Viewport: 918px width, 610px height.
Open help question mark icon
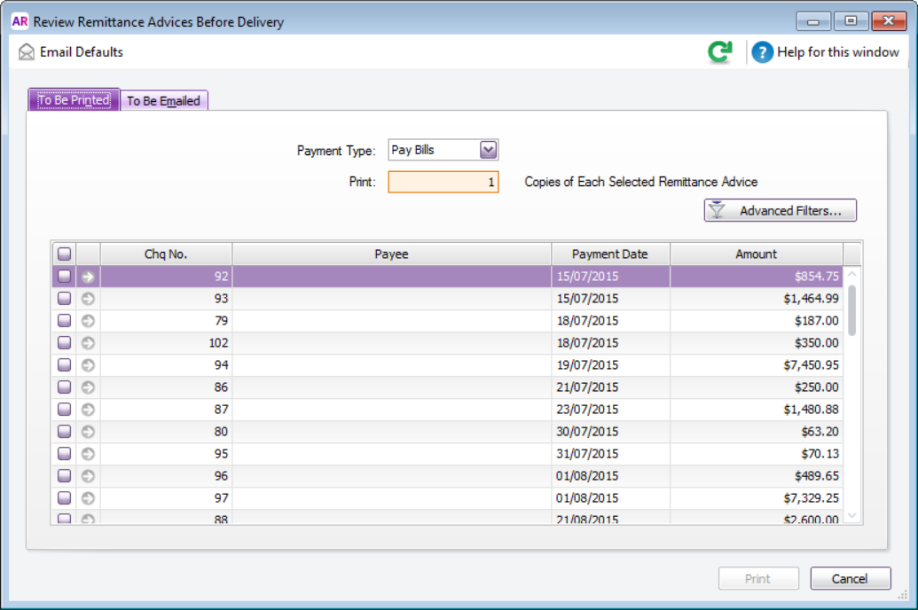click(x=762, y=52)
